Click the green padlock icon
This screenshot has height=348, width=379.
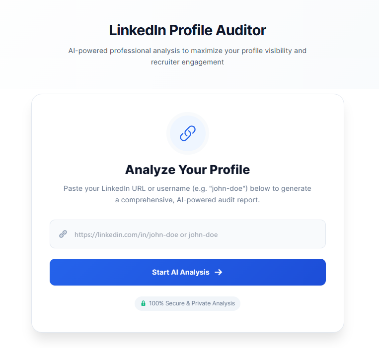click(x=143, y=303)
